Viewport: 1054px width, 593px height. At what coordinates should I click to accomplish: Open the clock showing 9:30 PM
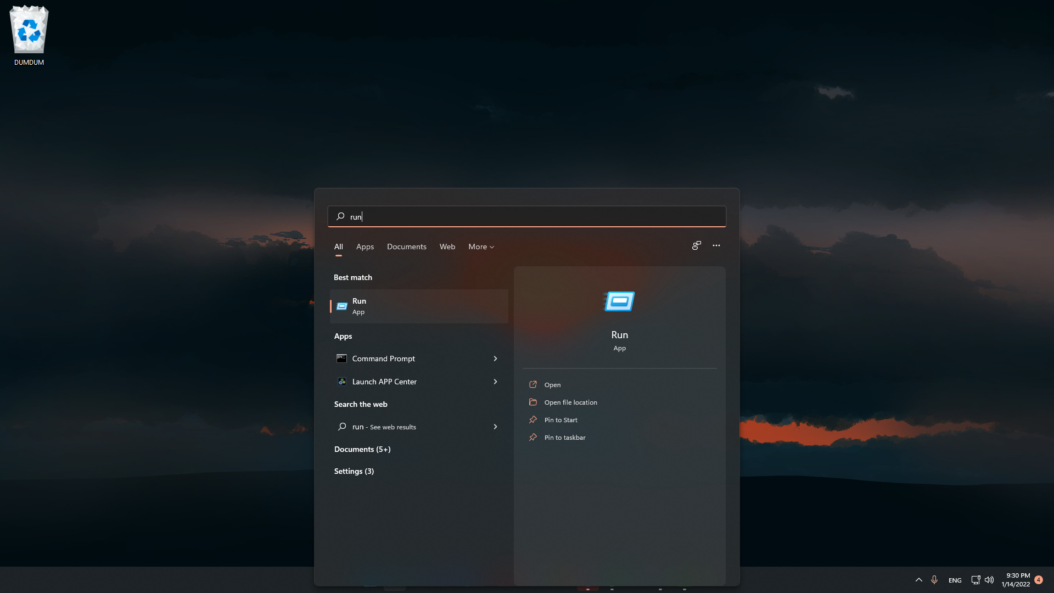1016,580
